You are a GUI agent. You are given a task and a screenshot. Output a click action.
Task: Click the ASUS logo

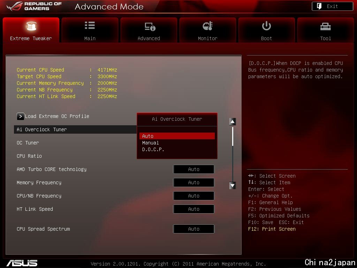pos(22,263)
